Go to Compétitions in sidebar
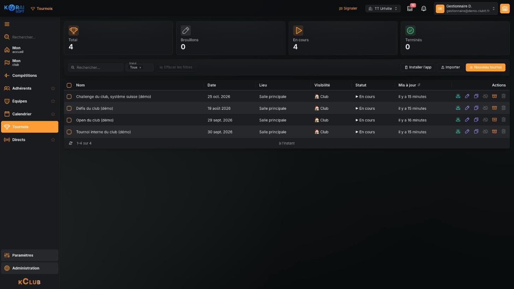This screenshot has height=289, width=514. 30,76
